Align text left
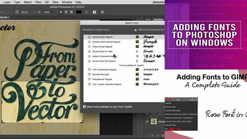The height and width of the screenshot is (139, 247). tap(61, 12)
